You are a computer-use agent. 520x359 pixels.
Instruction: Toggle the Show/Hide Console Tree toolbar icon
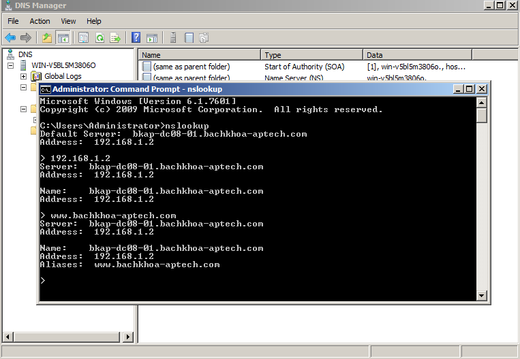pos(63,37)
